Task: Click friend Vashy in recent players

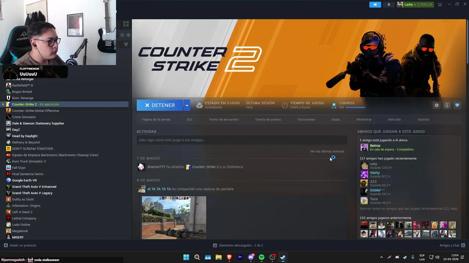Action: [374, 172]
